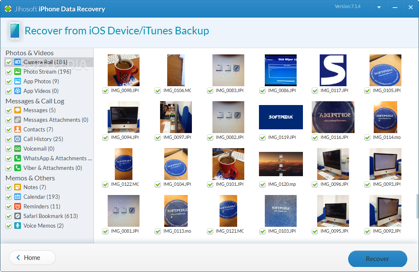Click the Voicemail tape icon
The width and height of the screenshot is (419, 272).
pyautogui.click(x=18, y=149)
